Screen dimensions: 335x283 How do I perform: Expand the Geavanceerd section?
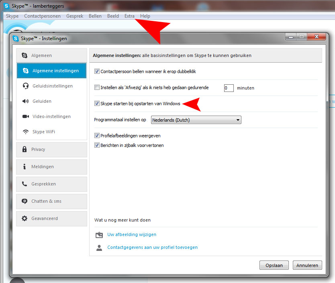coord(51,218)
